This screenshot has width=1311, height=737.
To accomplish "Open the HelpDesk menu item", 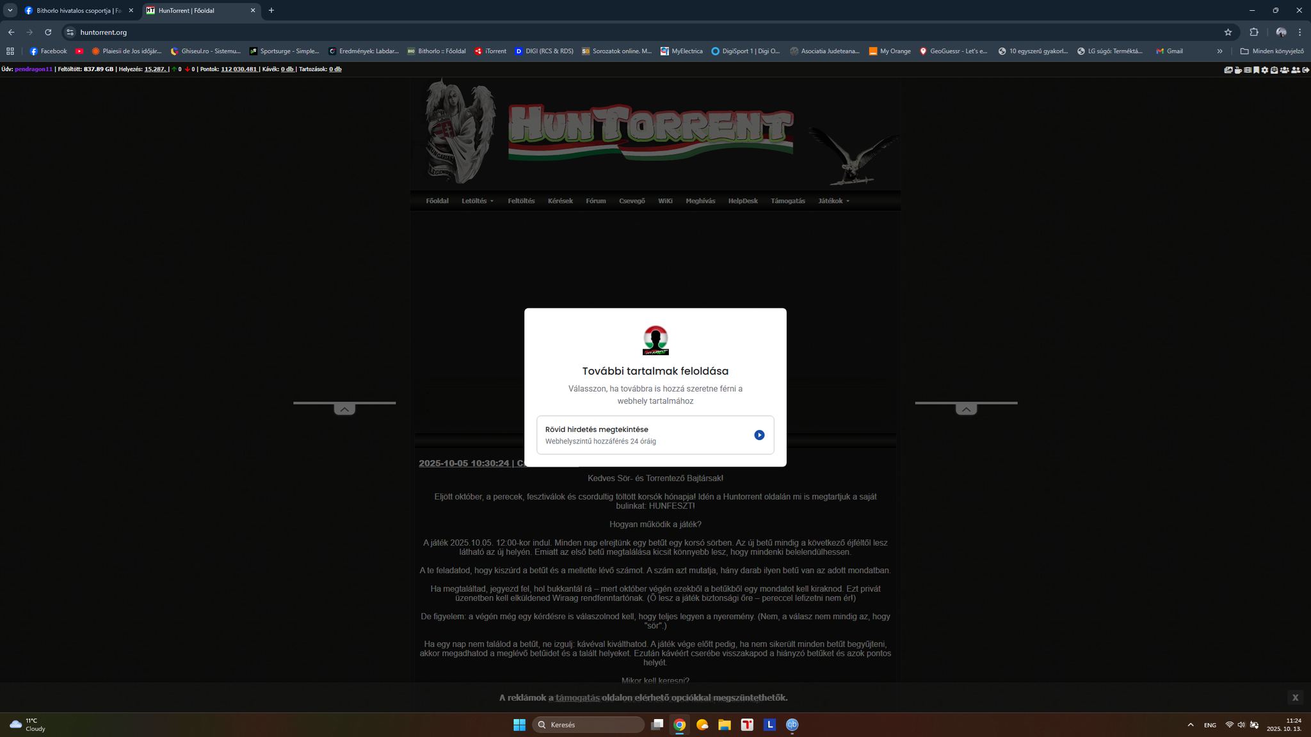I will pos(743,201).
